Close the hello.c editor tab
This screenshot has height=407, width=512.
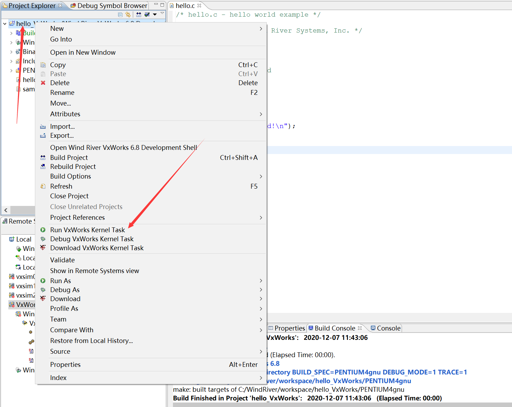point(199,6)
